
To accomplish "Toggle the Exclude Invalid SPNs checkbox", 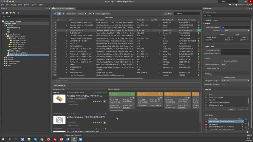I will tap(222, 61).
